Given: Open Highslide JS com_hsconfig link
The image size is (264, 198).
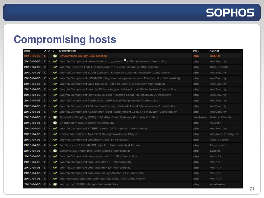Looking at the screenshot, I should [x=115, y=95].
